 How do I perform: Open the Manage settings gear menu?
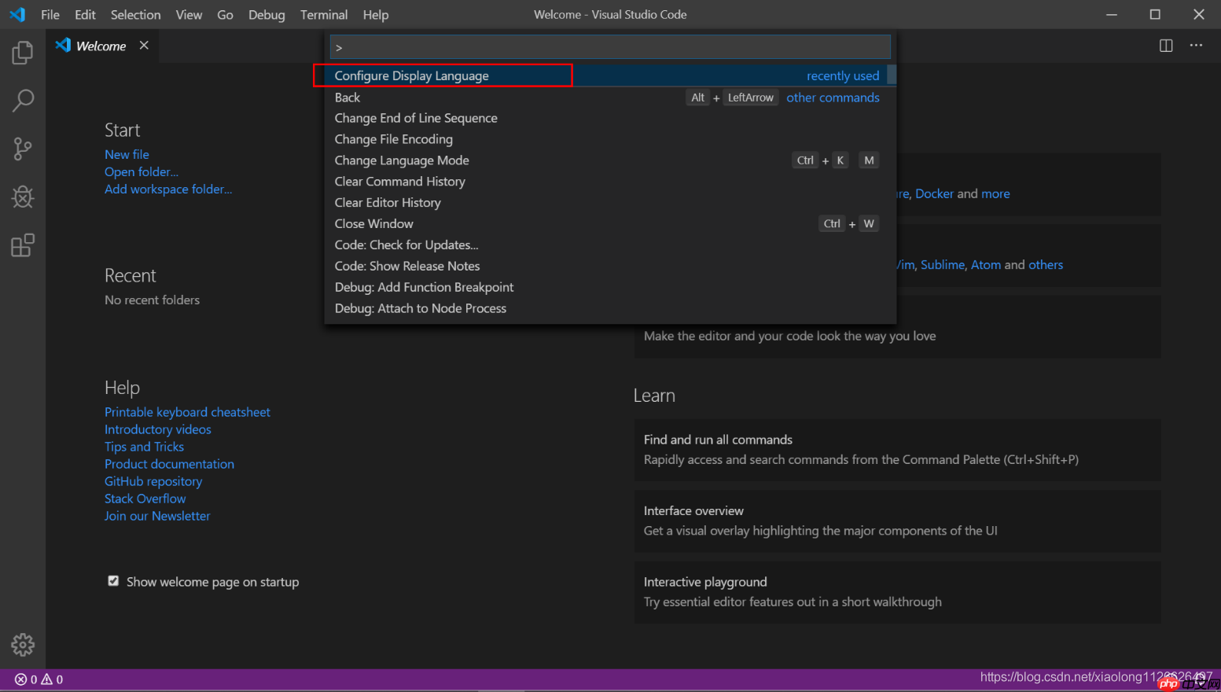(22, 644)
